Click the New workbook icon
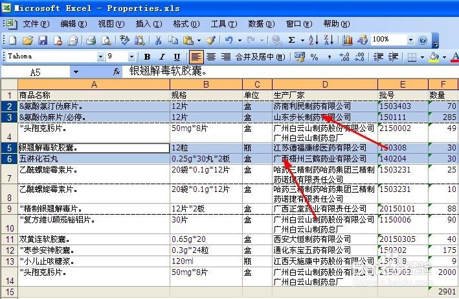459x299 pixels. pyautogui.click(x=12, y=40)
